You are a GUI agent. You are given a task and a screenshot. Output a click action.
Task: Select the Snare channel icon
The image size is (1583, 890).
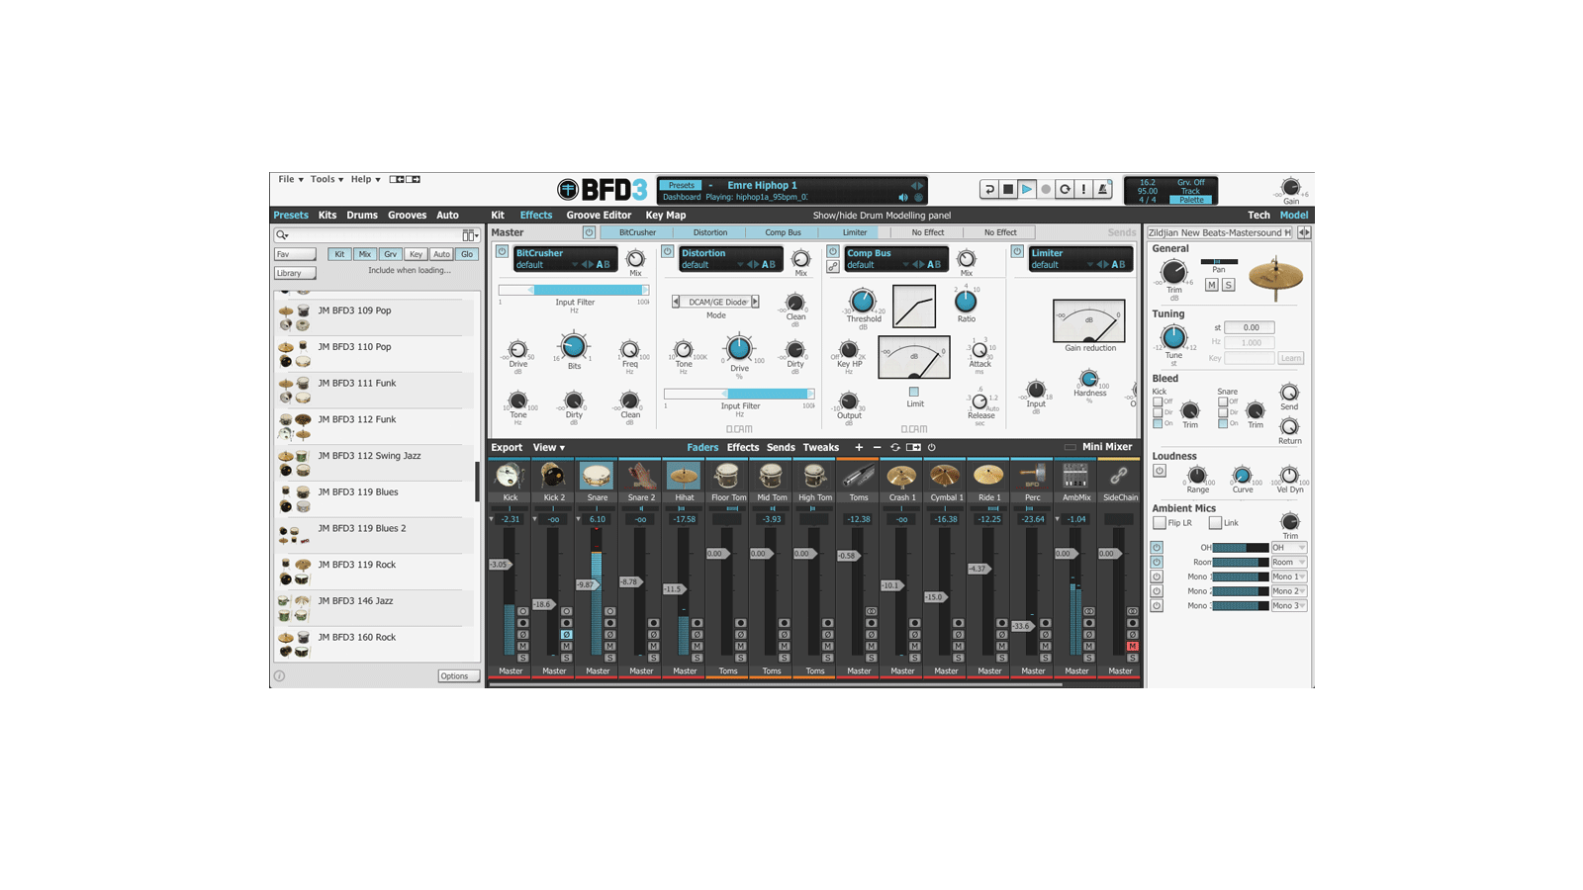tap(597, 476)
